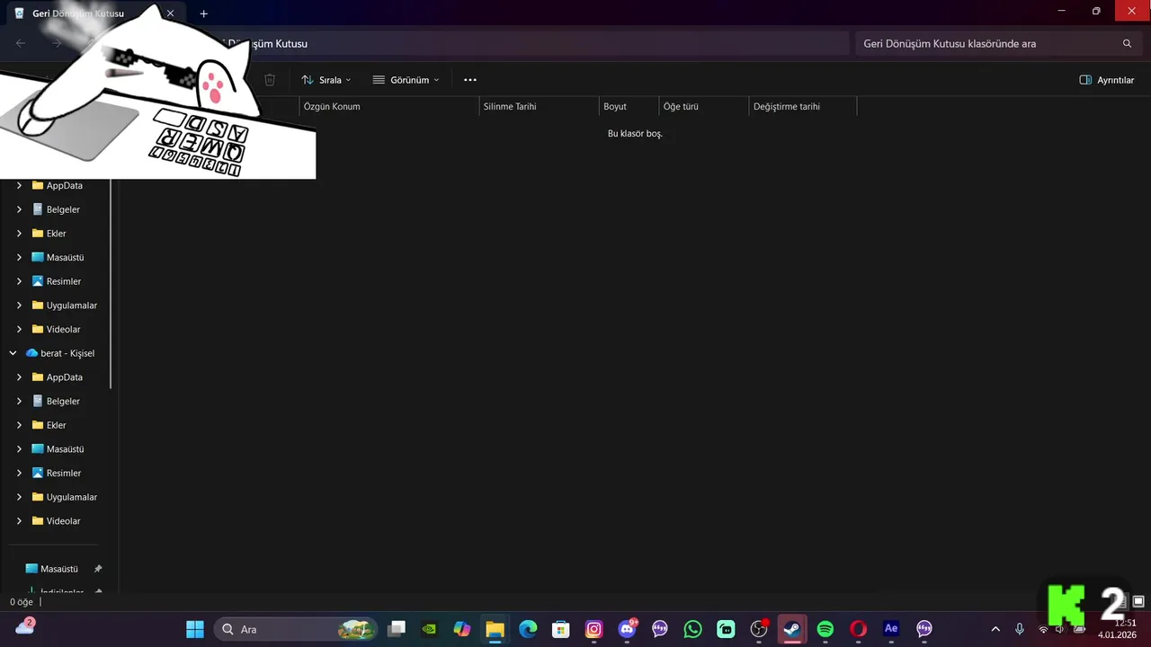Sort by Değiştirme tarihi column header
1151x647 pixels.
[803, 106]
